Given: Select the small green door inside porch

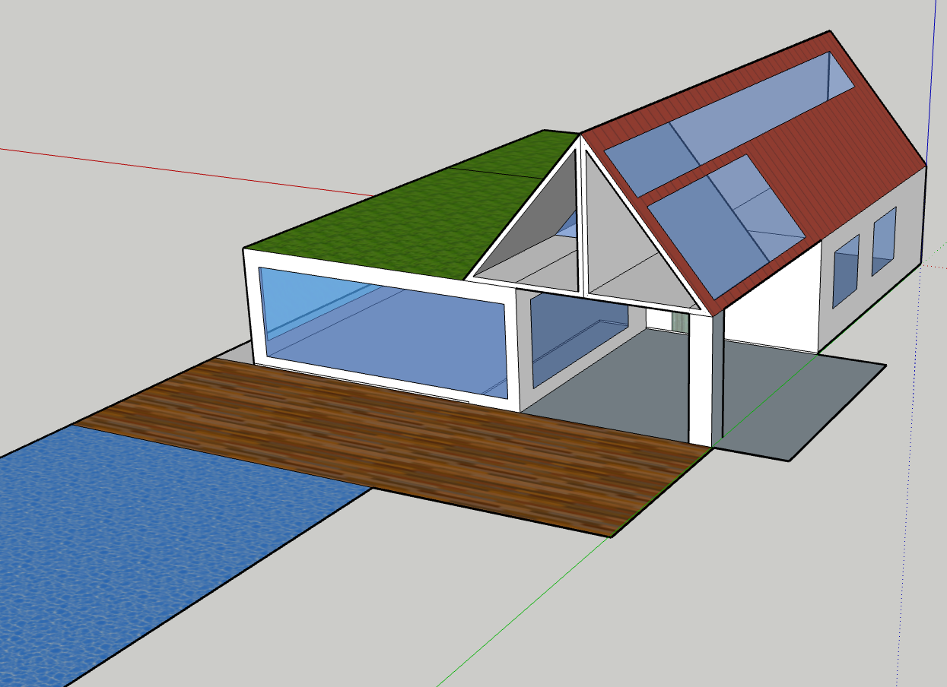Looking at the screenshot, I should point(679,321).
